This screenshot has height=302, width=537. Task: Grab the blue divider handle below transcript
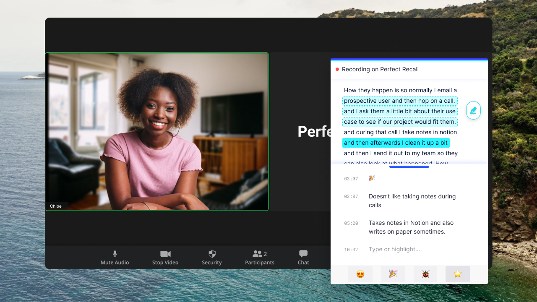[x=409, y=167]
